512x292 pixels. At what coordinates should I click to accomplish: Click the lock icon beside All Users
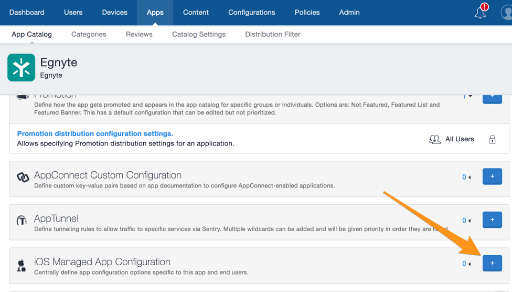click(492, 139)
